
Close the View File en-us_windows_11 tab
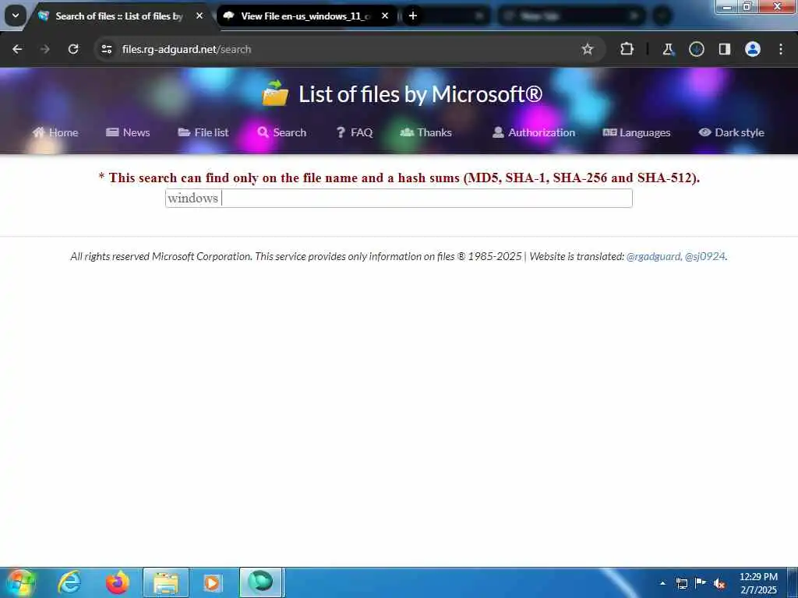(385, 16)
